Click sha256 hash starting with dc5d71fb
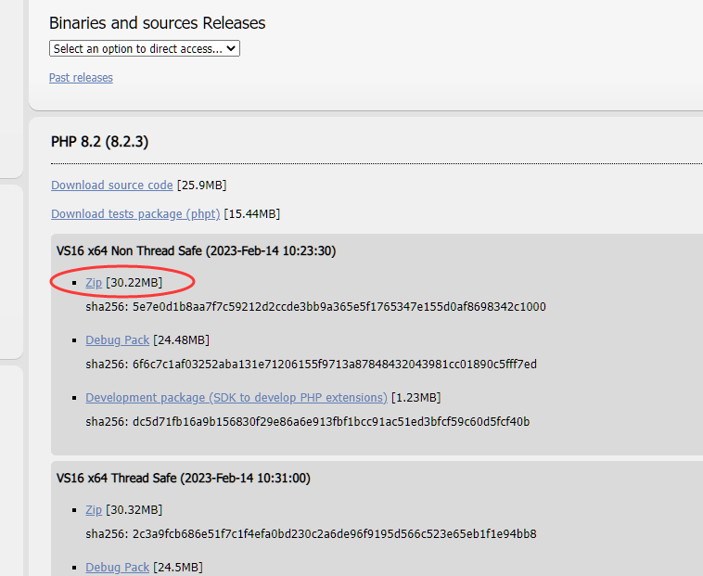 [x=331, y=422]
